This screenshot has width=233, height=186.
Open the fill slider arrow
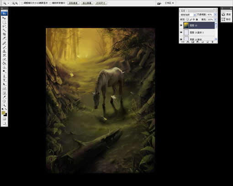215,20
